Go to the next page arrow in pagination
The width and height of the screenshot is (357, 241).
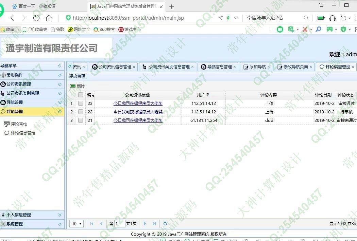[x=145, y=224]
